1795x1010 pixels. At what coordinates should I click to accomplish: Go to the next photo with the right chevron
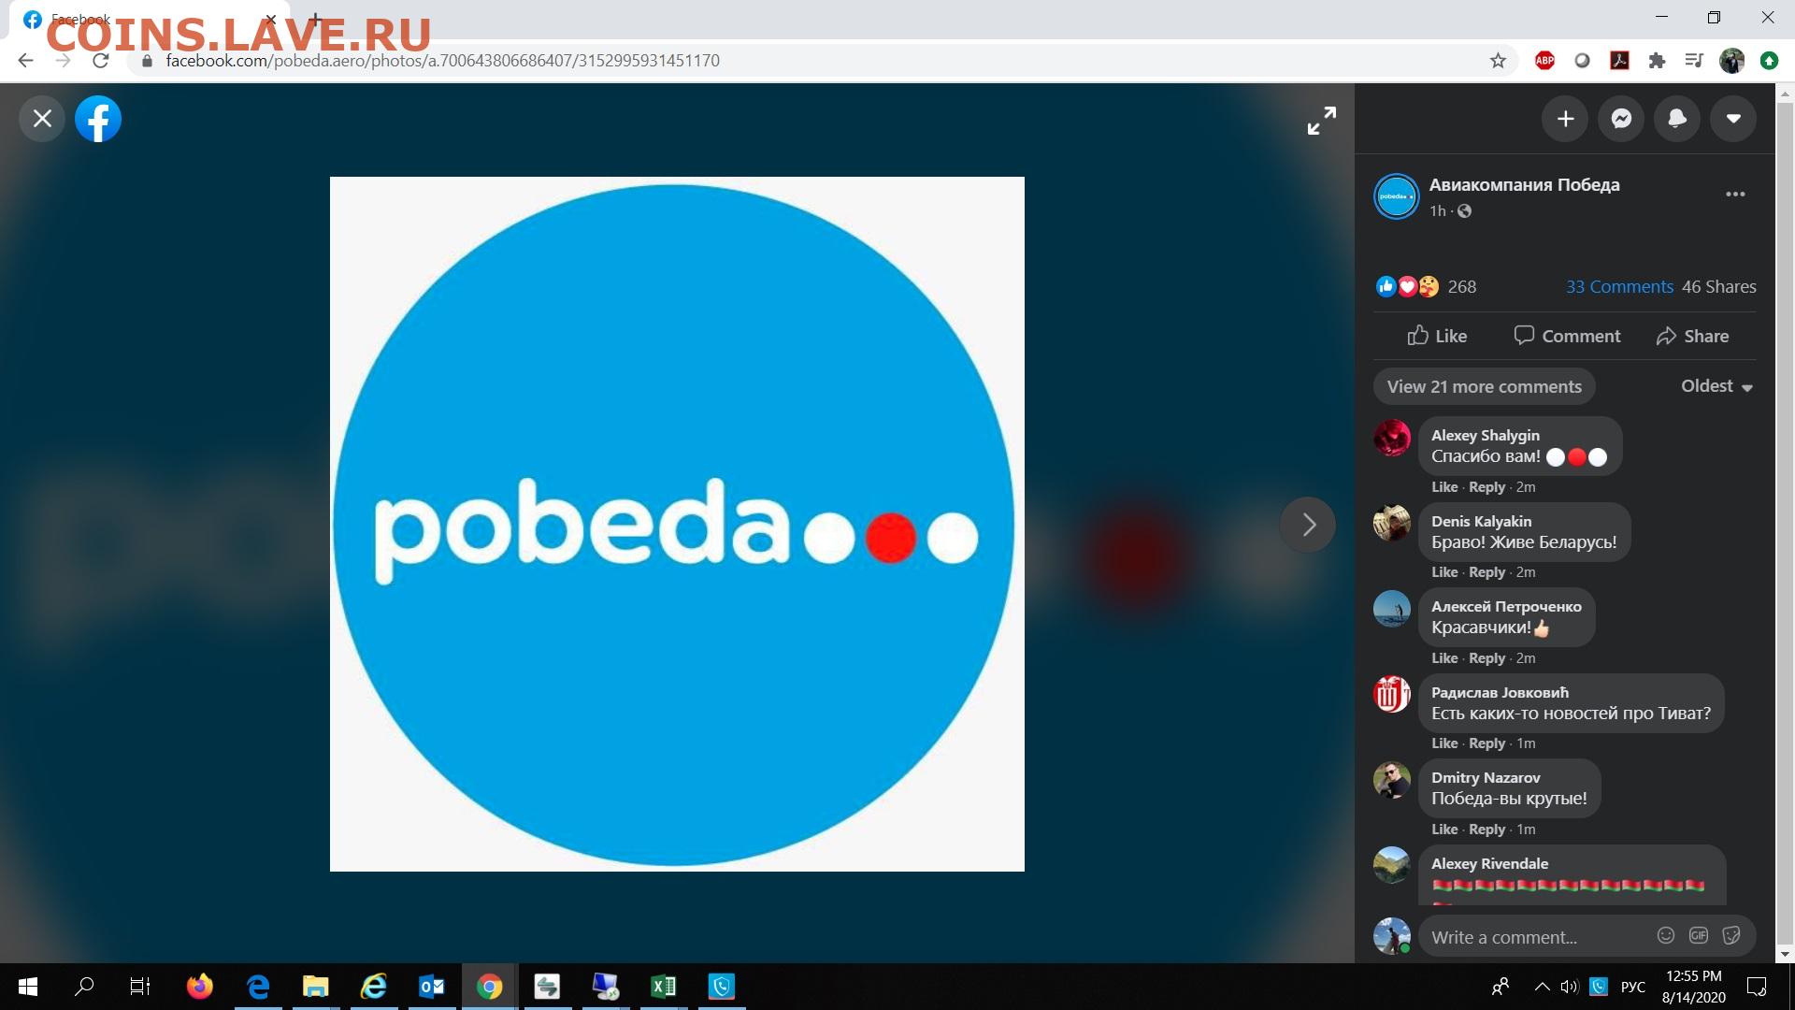point(1308,525)
